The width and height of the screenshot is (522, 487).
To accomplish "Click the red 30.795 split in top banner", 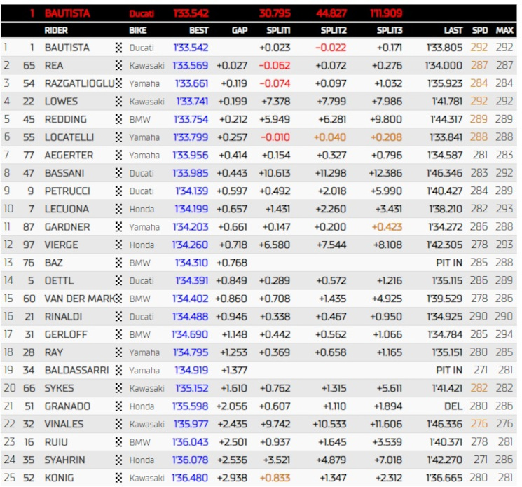I will tap(275, 13).
